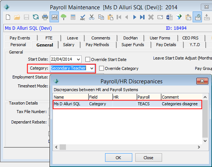This screenshot has height=167, width=212.
Task: Click the grey X delete icon
Action: coord(151,17)
